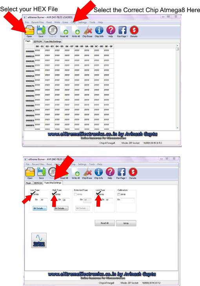Click Chip Erase icon in the hex grid window
200x286 pixels.
tap(87, 31)
